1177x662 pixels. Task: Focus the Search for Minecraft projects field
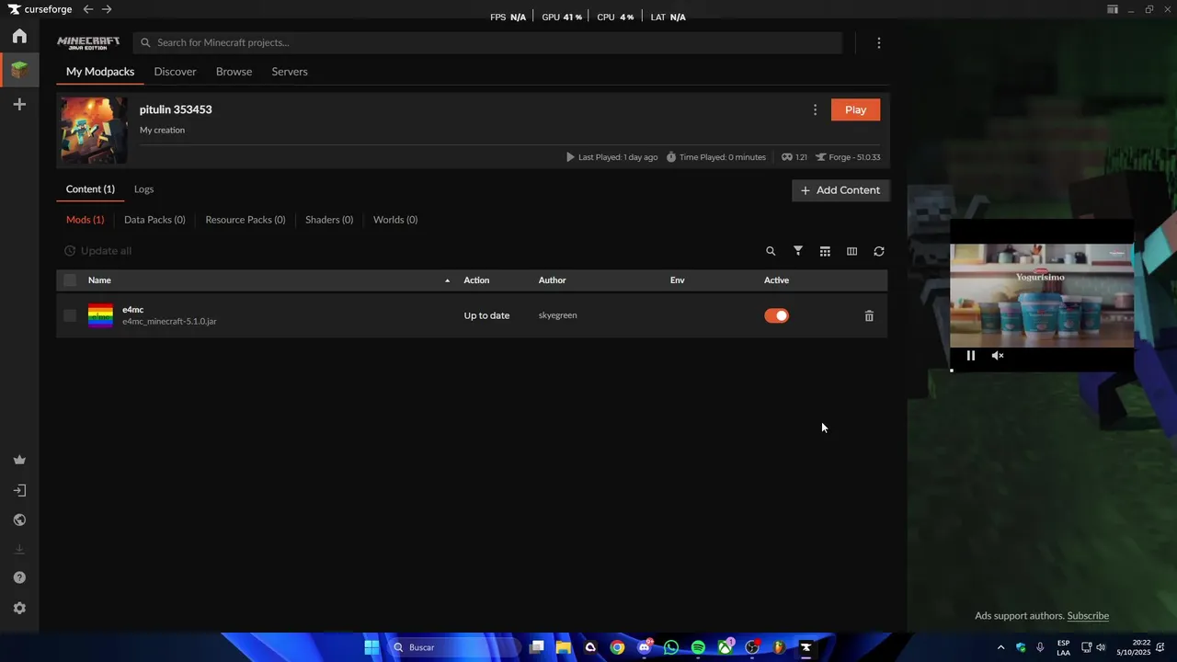487,42
